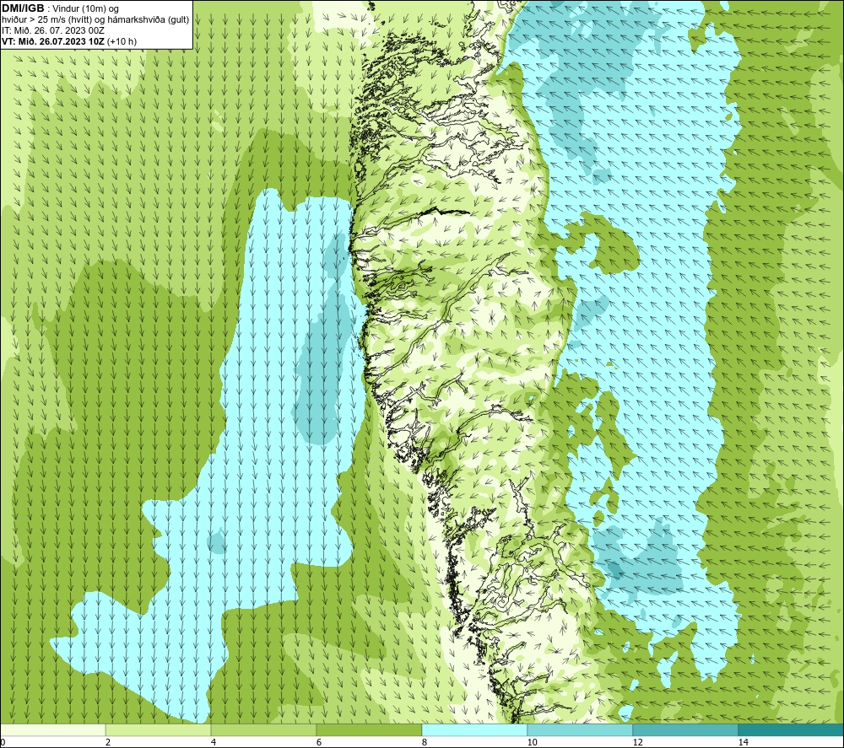844x748 pixels.
Task: Click the '14' scale label
Action: pyautogui.click(x=743, y=743)
